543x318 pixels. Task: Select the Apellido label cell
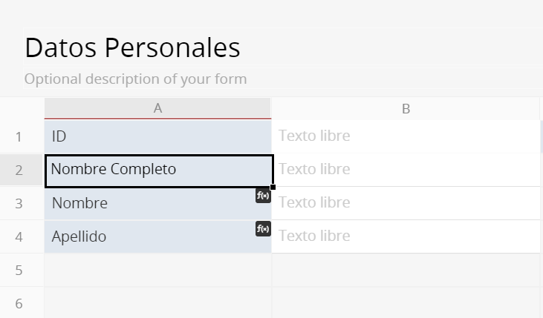coord(157,236)
